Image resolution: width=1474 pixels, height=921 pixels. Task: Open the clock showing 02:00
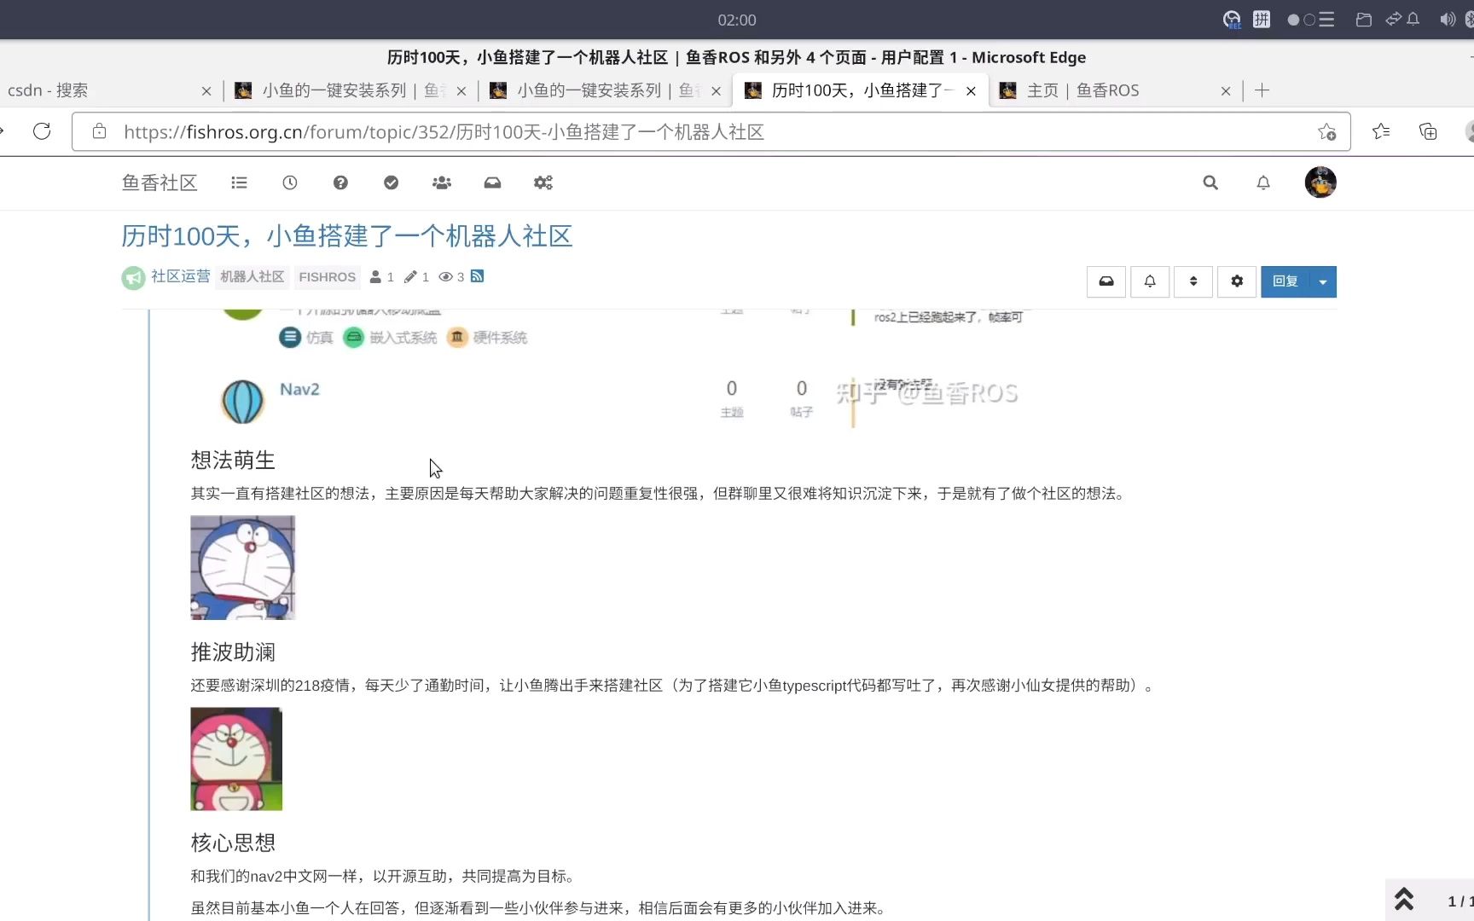[x=737, y=20]
